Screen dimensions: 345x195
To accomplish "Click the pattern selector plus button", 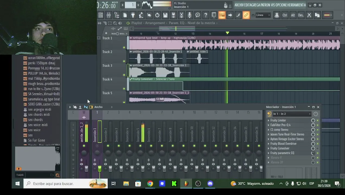I will [138, 5].
